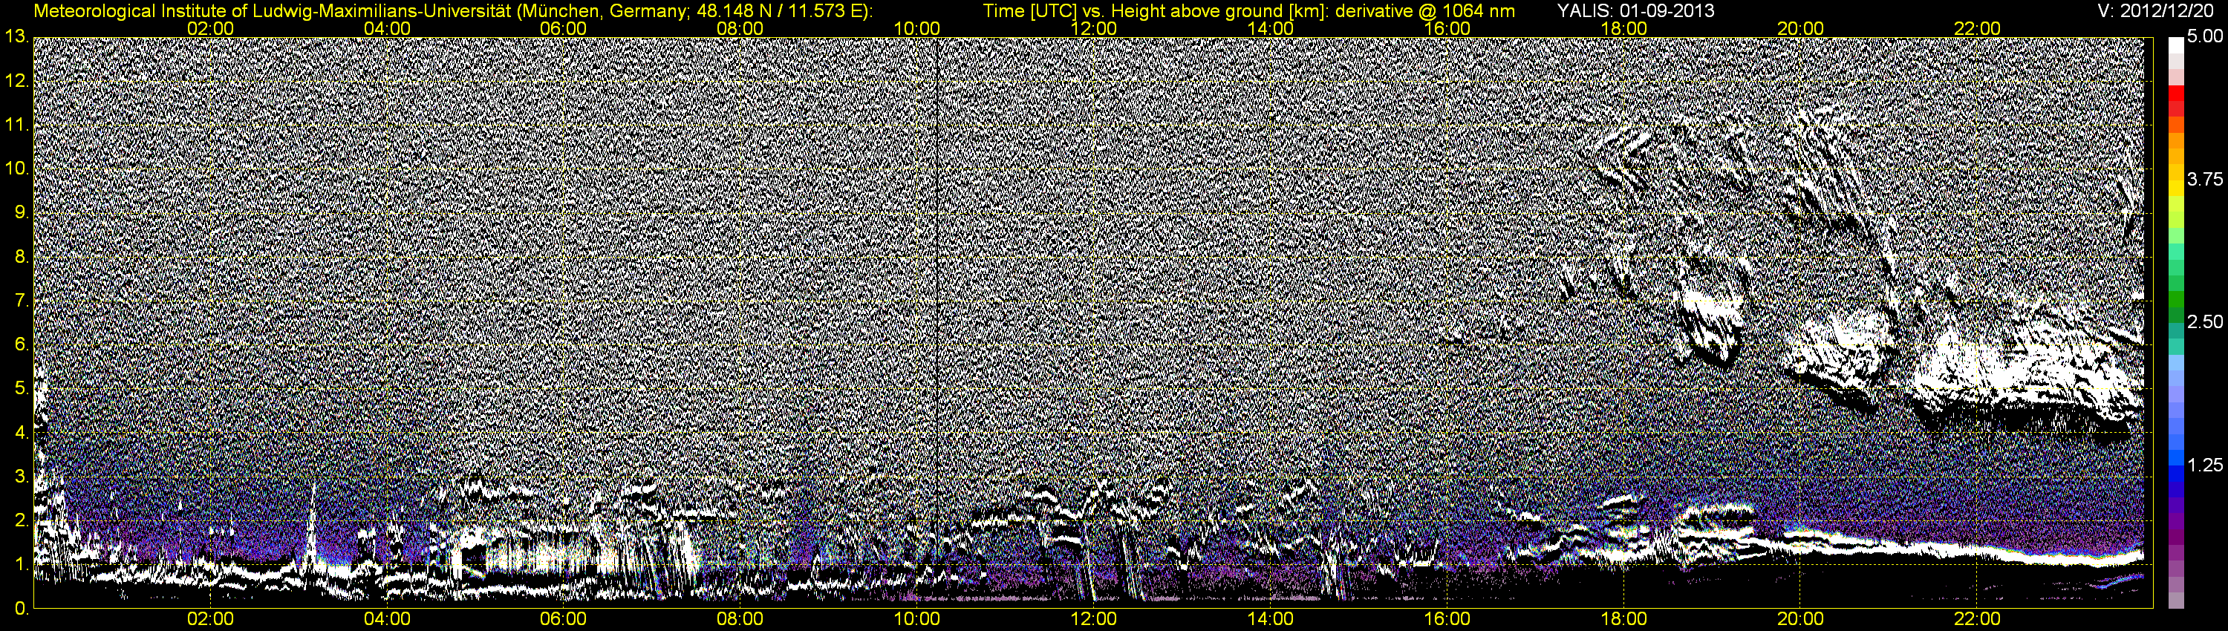Click the yellow segment of the color scale
This screenshot has height=631, width=2228.
click(x=2176, y=190)
